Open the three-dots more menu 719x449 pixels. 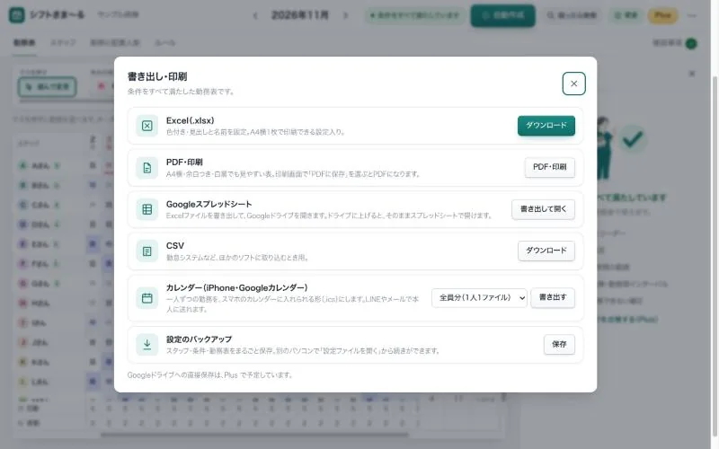point(692,15)
